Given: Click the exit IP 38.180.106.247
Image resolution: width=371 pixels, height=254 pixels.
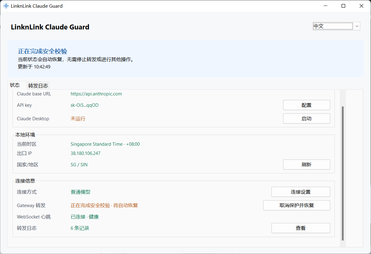Looking at the screenshot, I should (x=85, y=153).
